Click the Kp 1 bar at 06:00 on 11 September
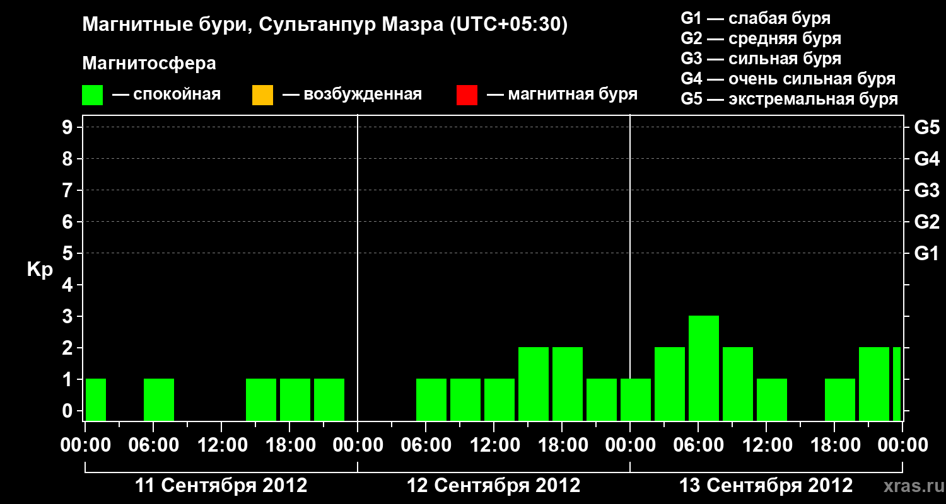Viewport: 946px width, 504px height. coord(159,399)
